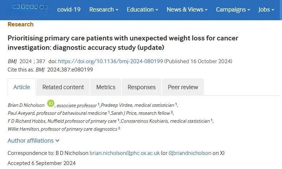Click the orange Research section label
Screen dimensions: 282x169
coord(21,24)
